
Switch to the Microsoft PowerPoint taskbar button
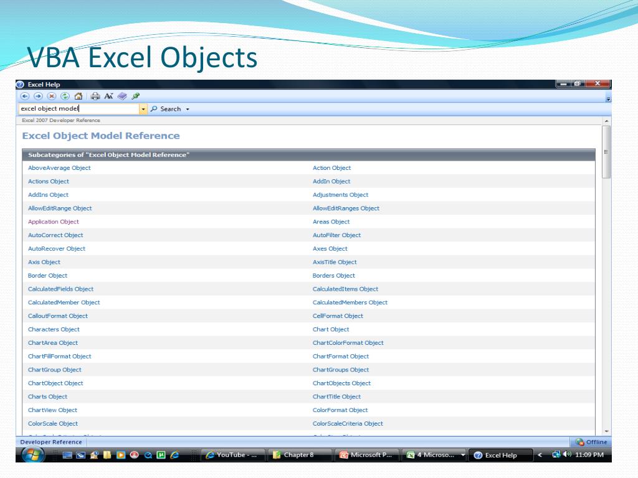tap(367, 455)
